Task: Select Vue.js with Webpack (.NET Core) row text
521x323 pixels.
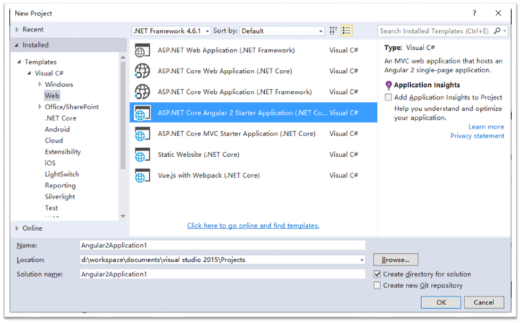Action: pos(208,176)
